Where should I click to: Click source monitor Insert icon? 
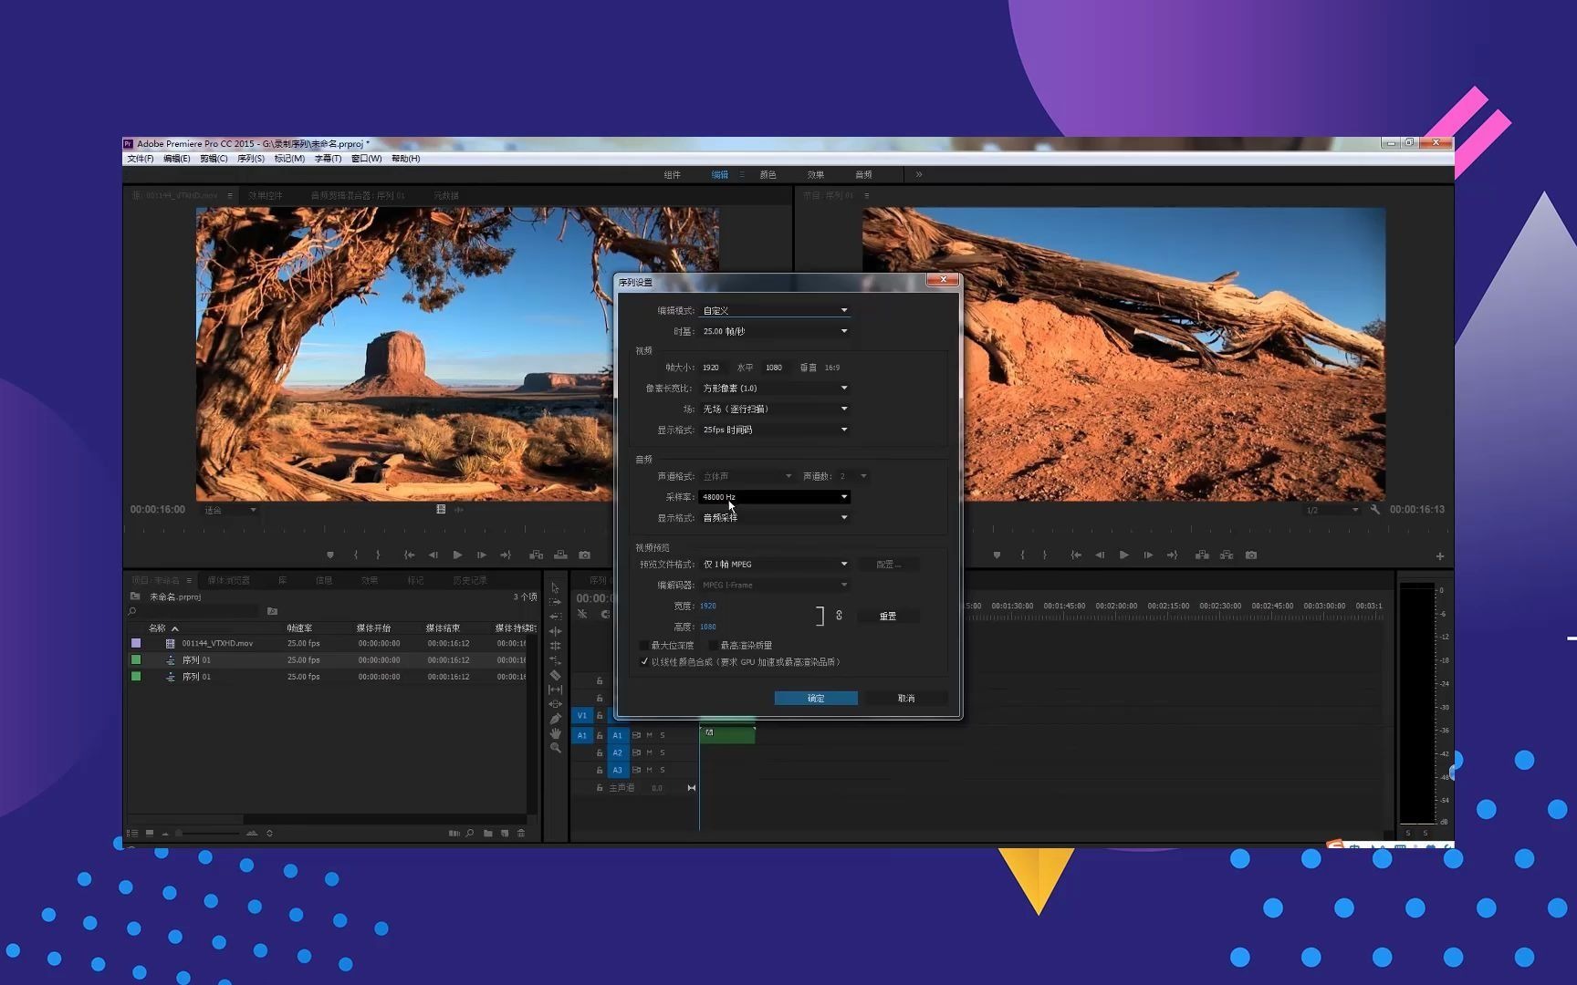(x=537, y=555)
